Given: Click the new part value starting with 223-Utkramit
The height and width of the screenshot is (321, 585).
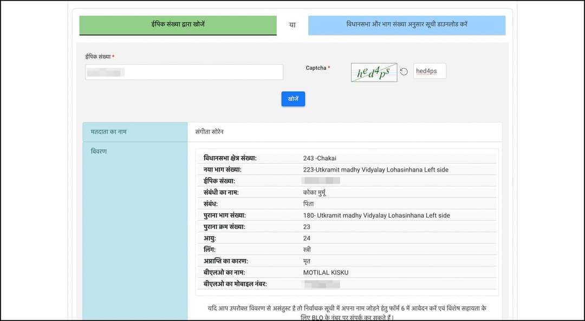Looking at the screenshot, I should 375,169.
